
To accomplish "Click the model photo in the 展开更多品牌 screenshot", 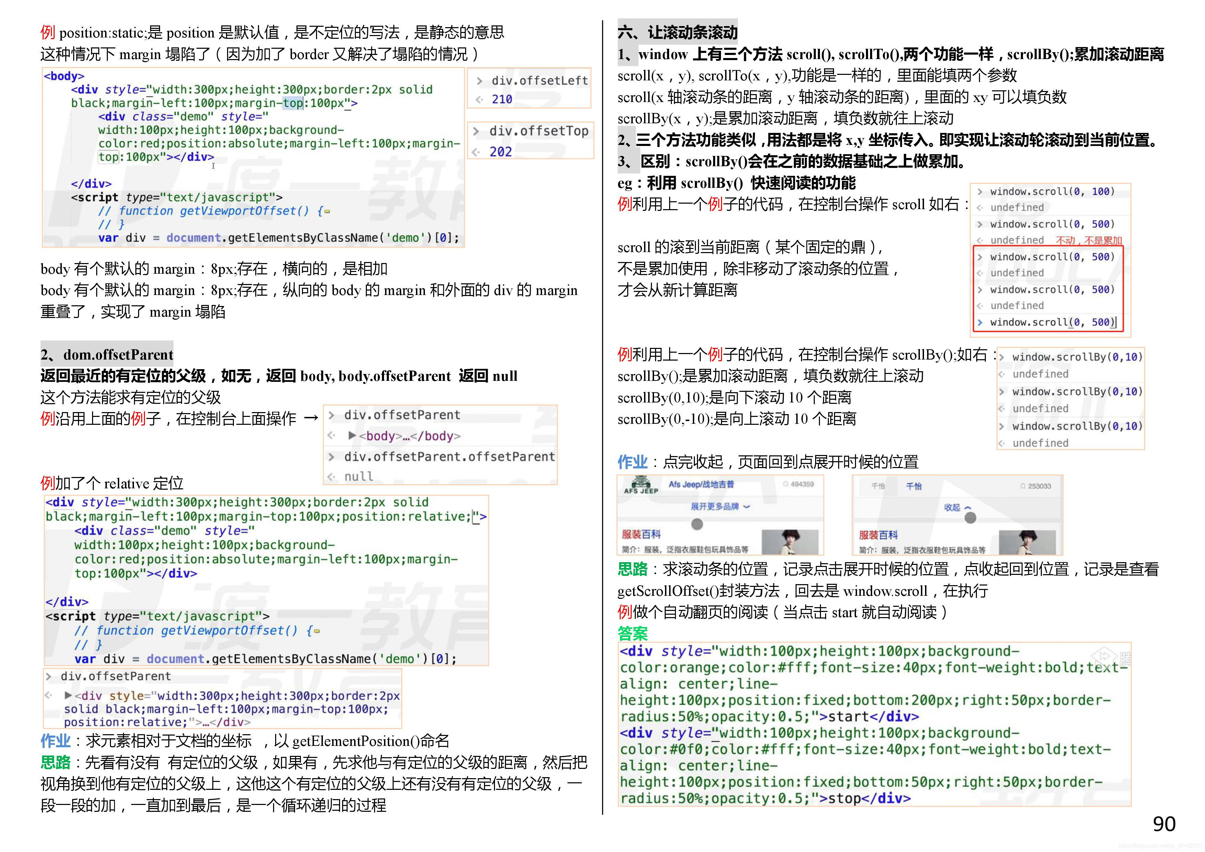I will pyautogui.click(x=790, y=542).
